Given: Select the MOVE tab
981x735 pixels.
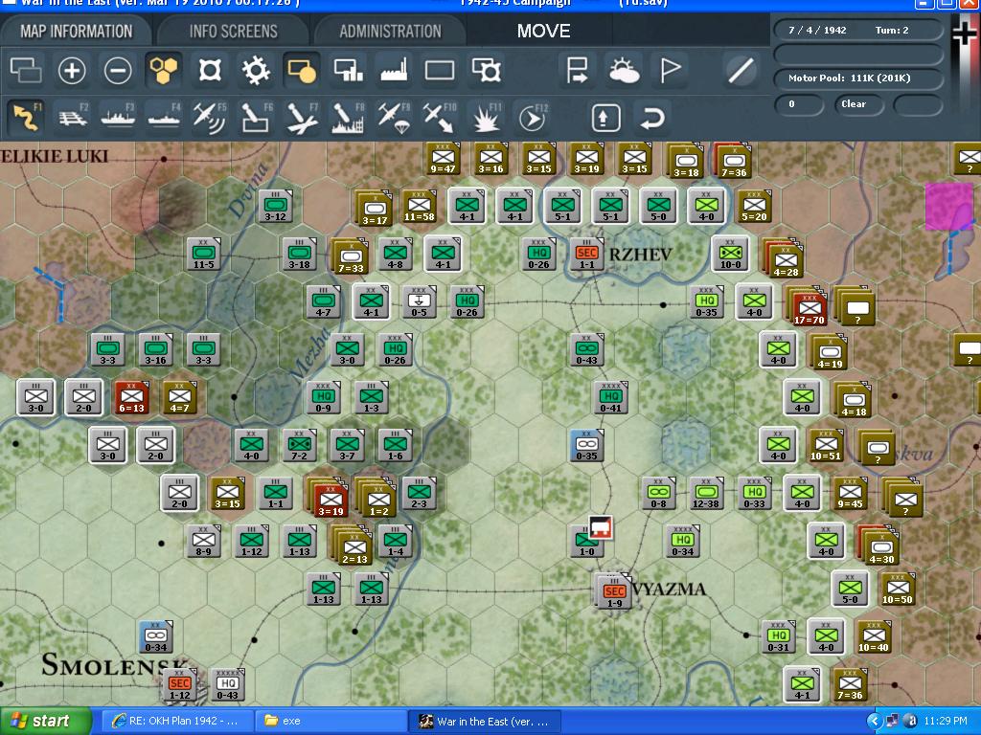Looking at the screenshot, I should pyautogui.click(x=544, y=32).
